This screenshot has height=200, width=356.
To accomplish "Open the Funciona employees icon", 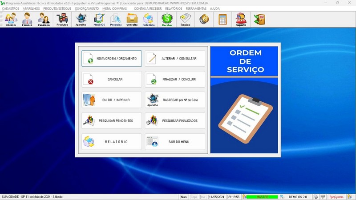I will click(x=44, y=20).
